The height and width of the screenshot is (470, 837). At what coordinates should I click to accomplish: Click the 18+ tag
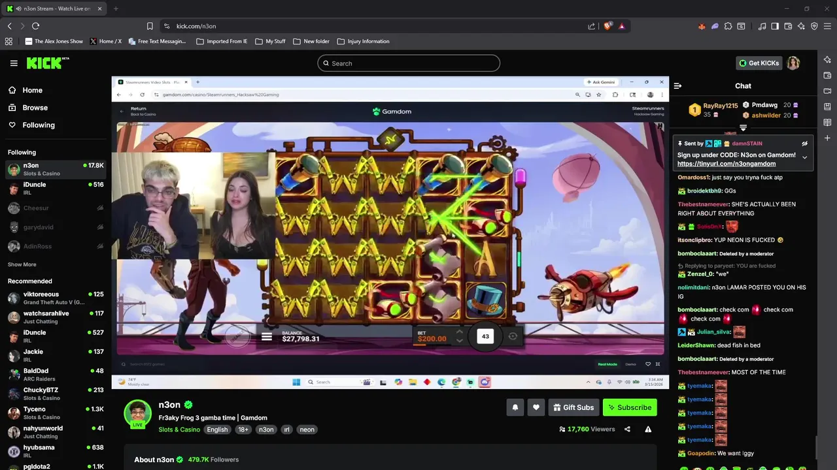point(243,430)
